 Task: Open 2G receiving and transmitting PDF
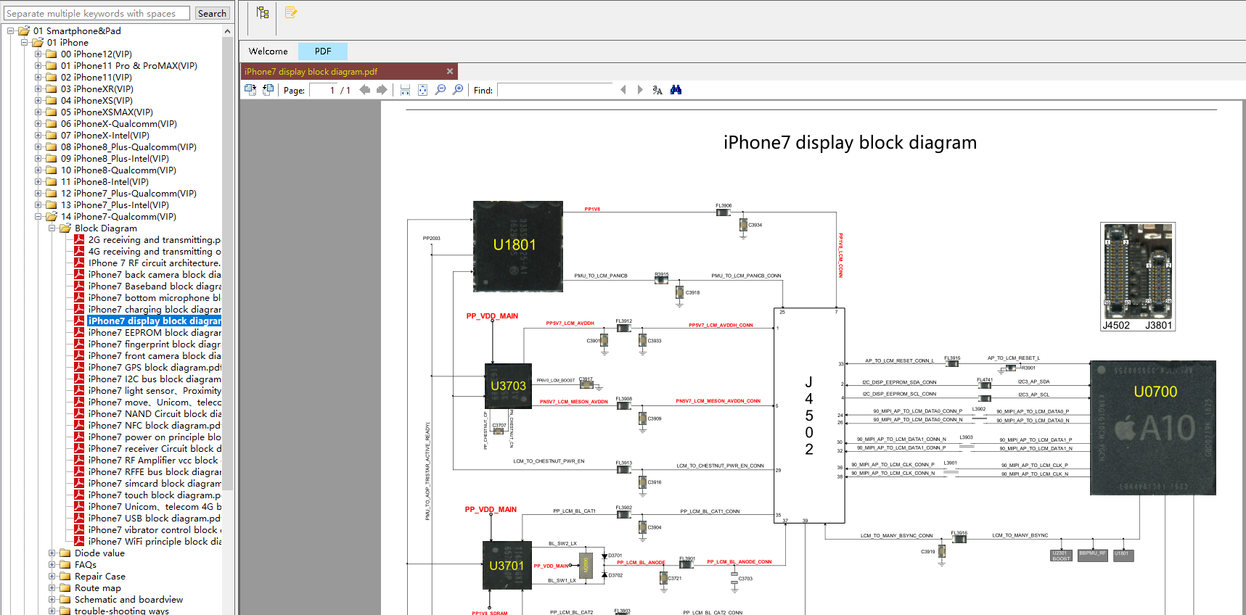click(x=155, y=240)
